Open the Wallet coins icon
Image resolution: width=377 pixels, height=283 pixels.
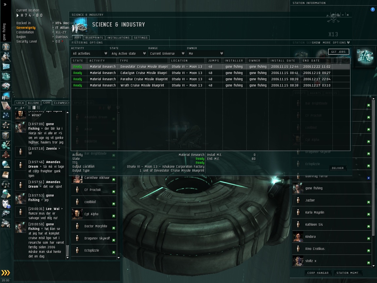(6, 145)
